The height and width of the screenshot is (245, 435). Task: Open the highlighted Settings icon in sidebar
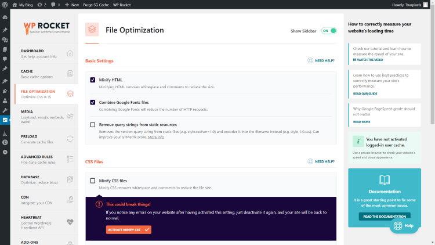coord(5,120)
